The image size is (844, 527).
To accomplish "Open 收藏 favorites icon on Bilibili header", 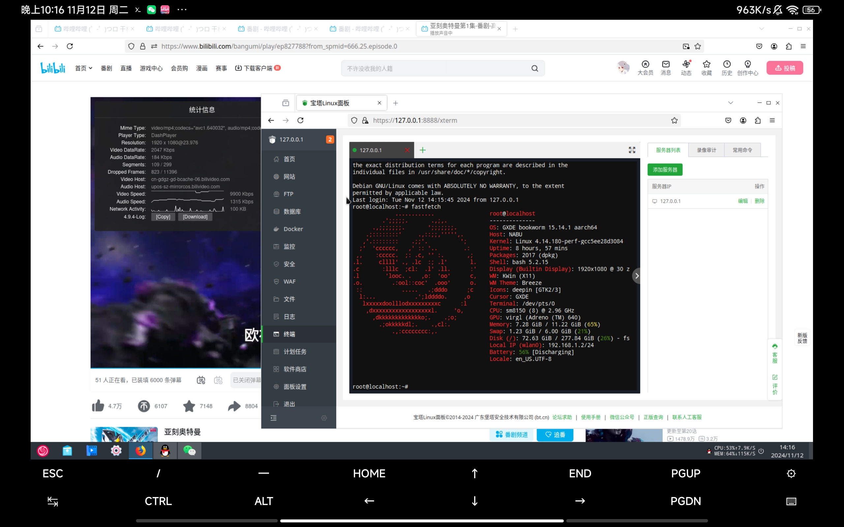I will click(x=706, y=68).
